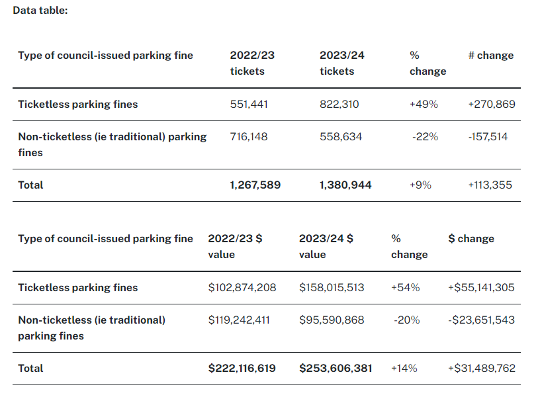540x407 pixels.
Task: Select the "$ change" column header
Action: pyautogui.click(x=471, y=239)
